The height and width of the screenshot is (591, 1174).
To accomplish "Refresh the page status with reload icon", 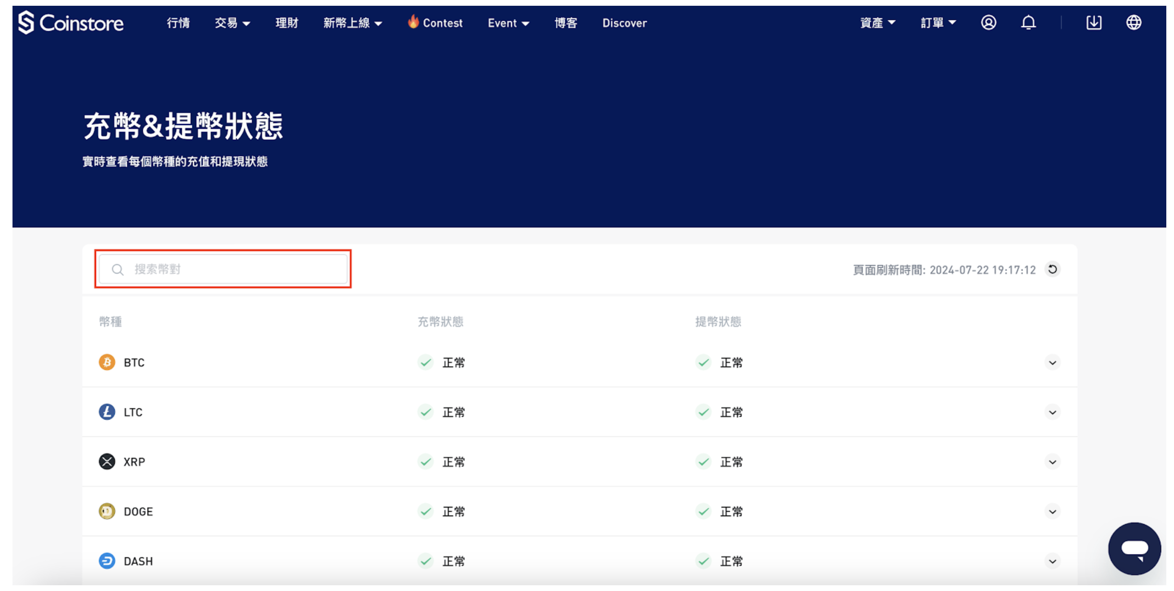I will pyautogui.click(x=1052, y=270).
